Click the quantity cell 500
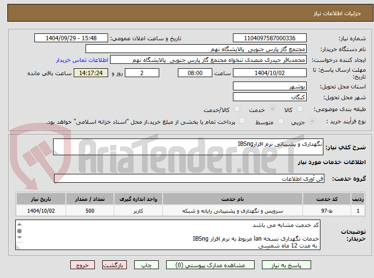This screenshot has height=278, width=374. (x=90, y=211)
